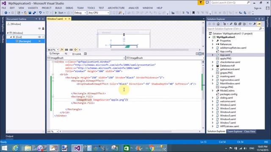
Task: Click the Solution Explorer Refresh icon
Action: pos(235,24)
